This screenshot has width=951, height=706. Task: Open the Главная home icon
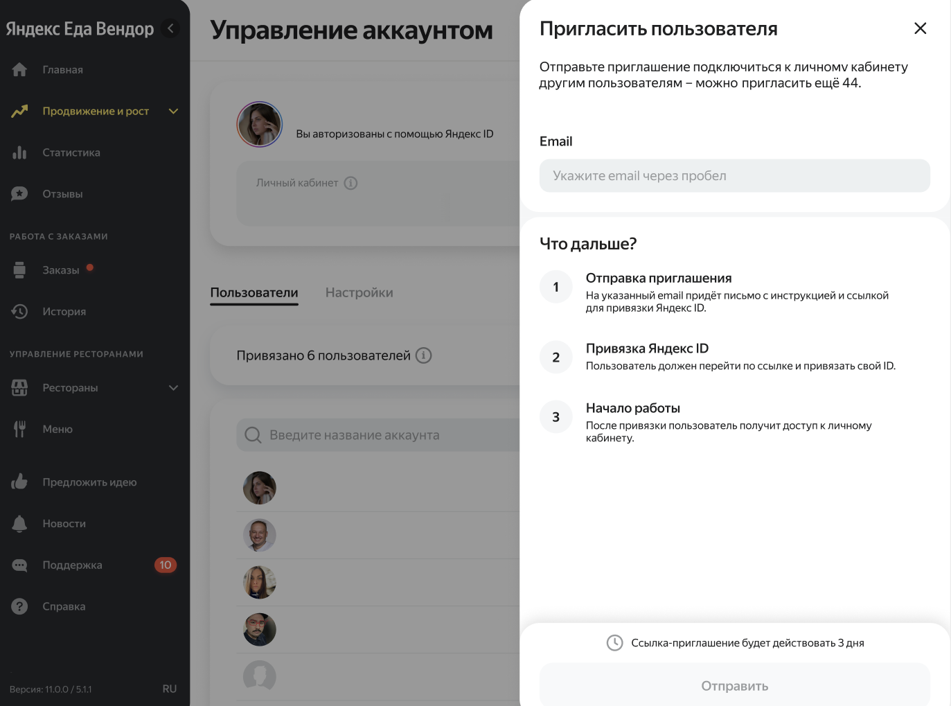click(x=19, y=69)
